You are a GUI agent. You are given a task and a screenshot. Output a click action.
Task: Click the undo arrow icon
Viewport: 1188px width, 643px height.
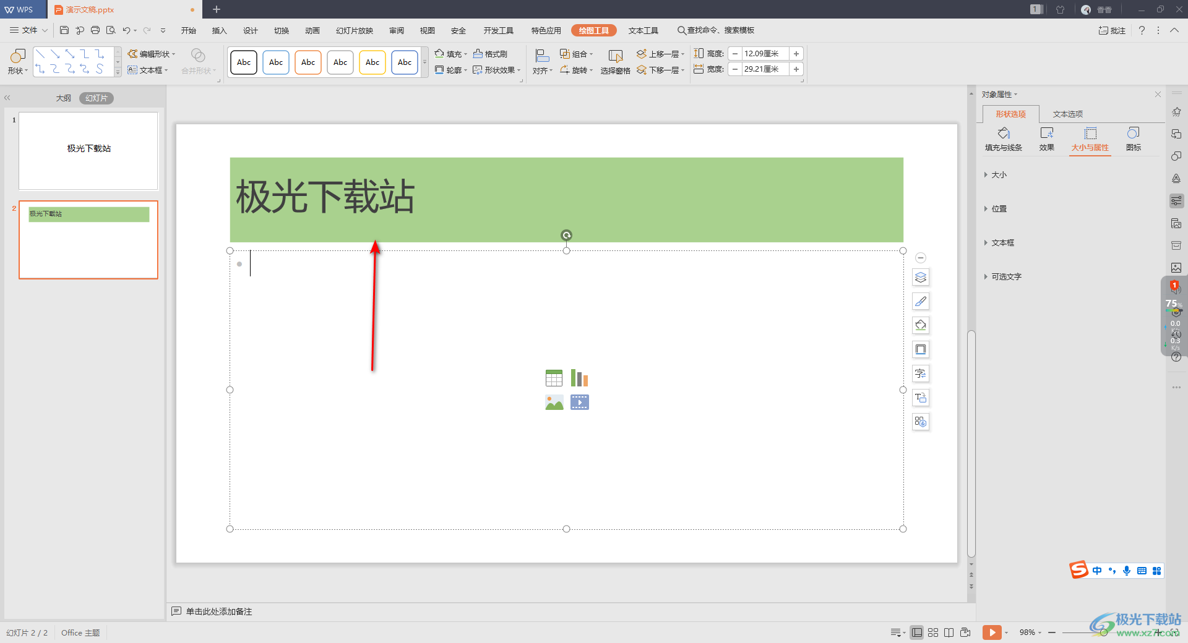coord(126,30)
